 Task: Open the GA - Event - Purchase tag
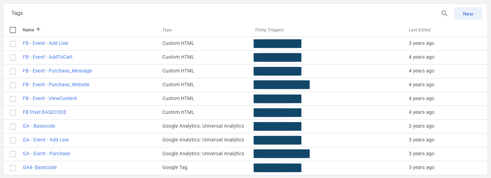[x=46, y=154]
